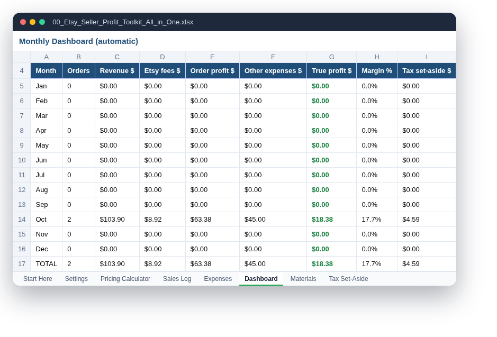Select the Jun month cell

pyautogui.click(x=46, y=160)
